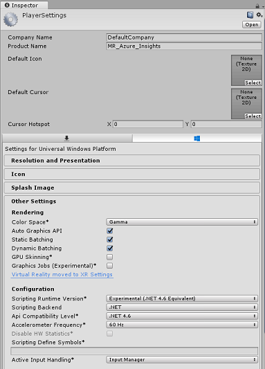Click the Scripting Define Symbols field
This screenshot has height=369, width=265.
pos(134,350)
